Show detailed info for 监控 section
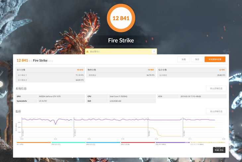Viewport: 242px width, 162px height. click(216, 111)
